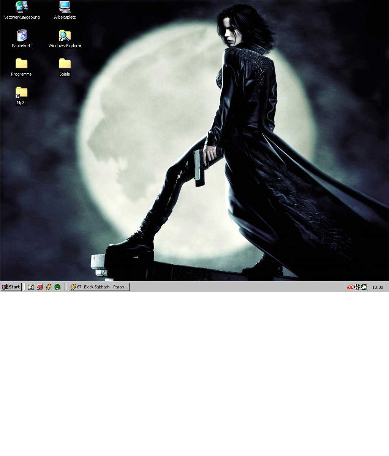
Task: Activate the Black Sabbath Winamp taskbar button
Action: 99,287
